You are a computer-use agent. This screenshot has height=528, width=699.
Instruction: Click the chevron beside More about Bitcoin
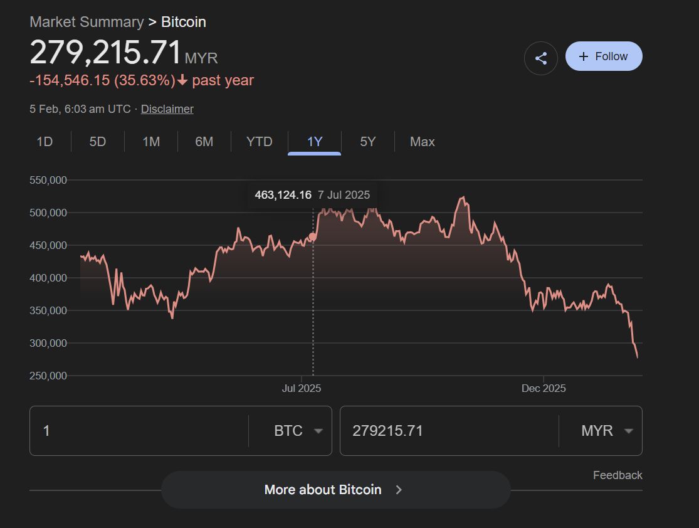click(x=399, y=490)
